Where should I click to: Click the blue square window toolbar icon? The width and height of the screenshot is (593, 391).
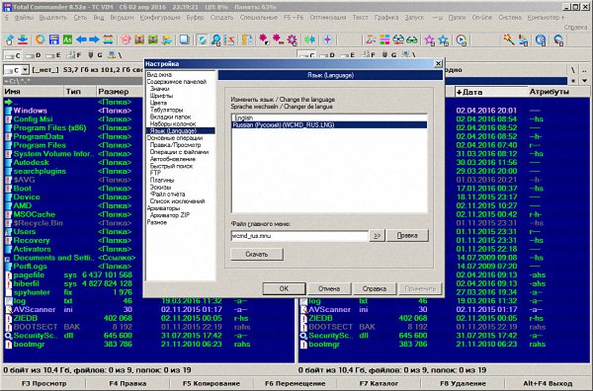pyautogui.click(x=185, y=39)
